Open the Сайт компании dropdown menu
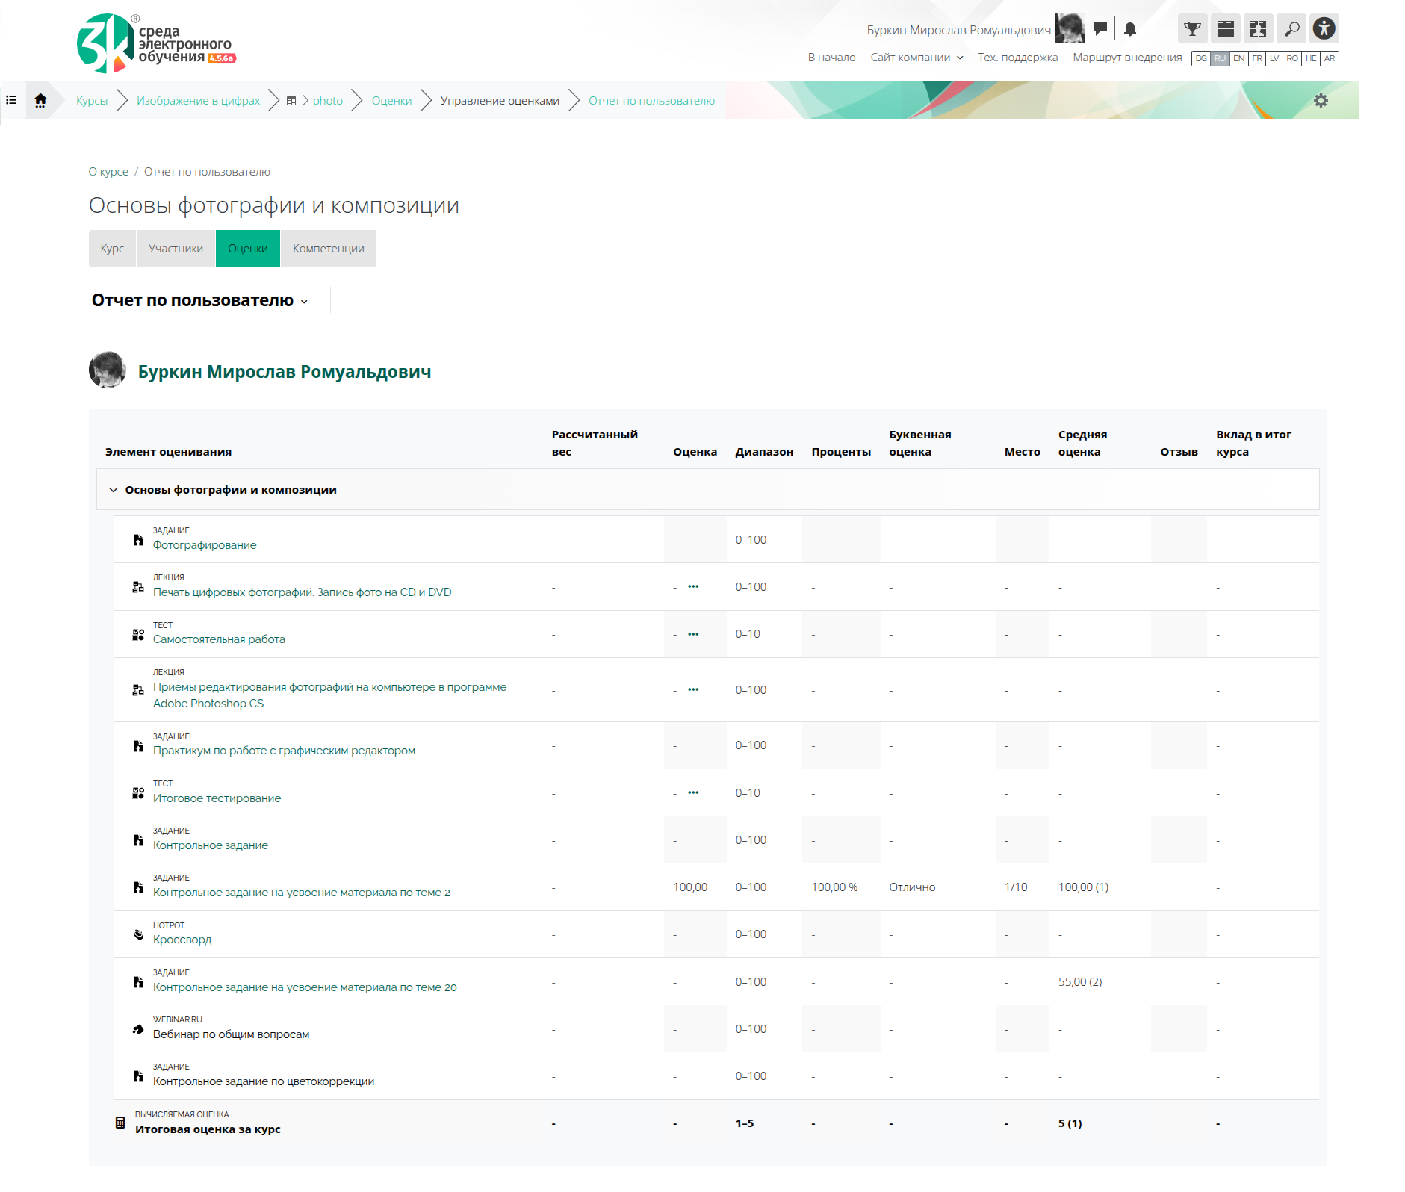This screenshot has height=1192, width=1405. tap(916, 58)
